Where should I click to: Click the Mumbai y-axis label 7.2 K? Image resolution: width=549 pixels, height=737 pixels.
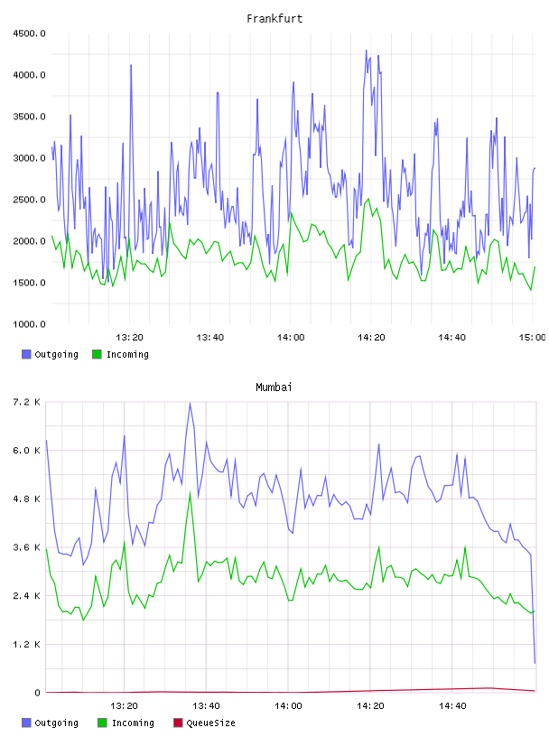click(26, 402)
